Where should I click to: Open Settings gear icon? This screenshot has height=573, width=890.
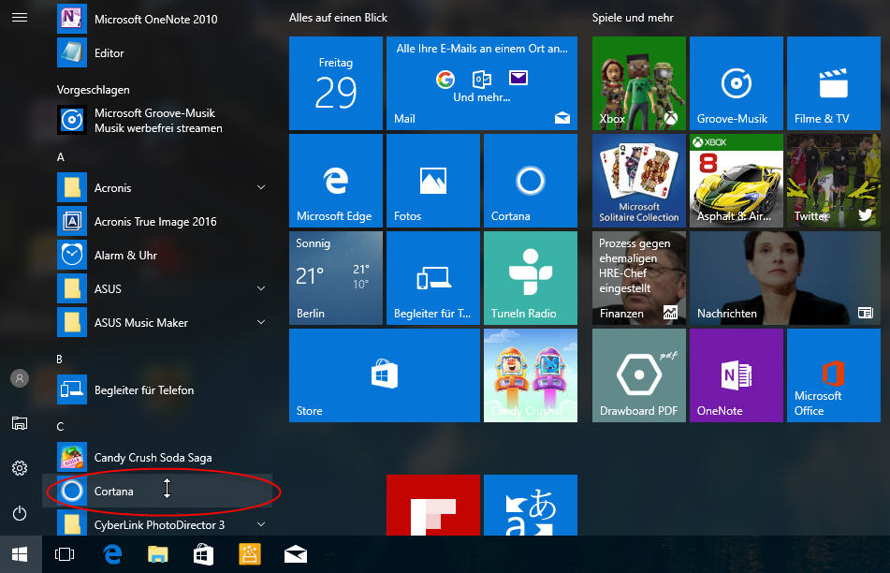tap(20, 468)
